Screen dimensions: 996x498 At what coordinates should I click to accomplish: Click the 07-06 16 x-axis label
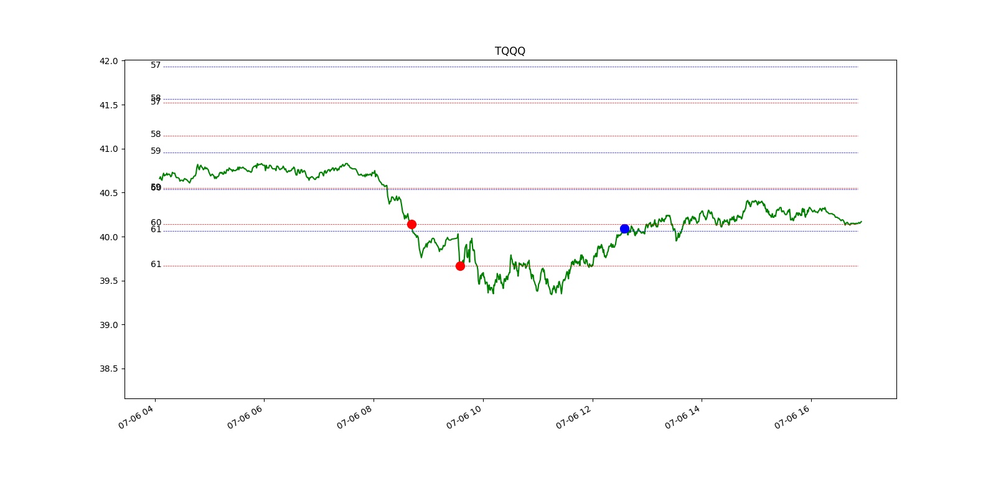792,417
